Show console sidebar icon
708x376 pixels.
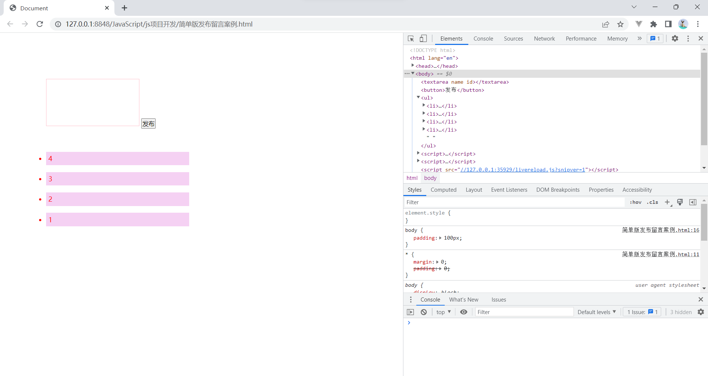point(410,312)
